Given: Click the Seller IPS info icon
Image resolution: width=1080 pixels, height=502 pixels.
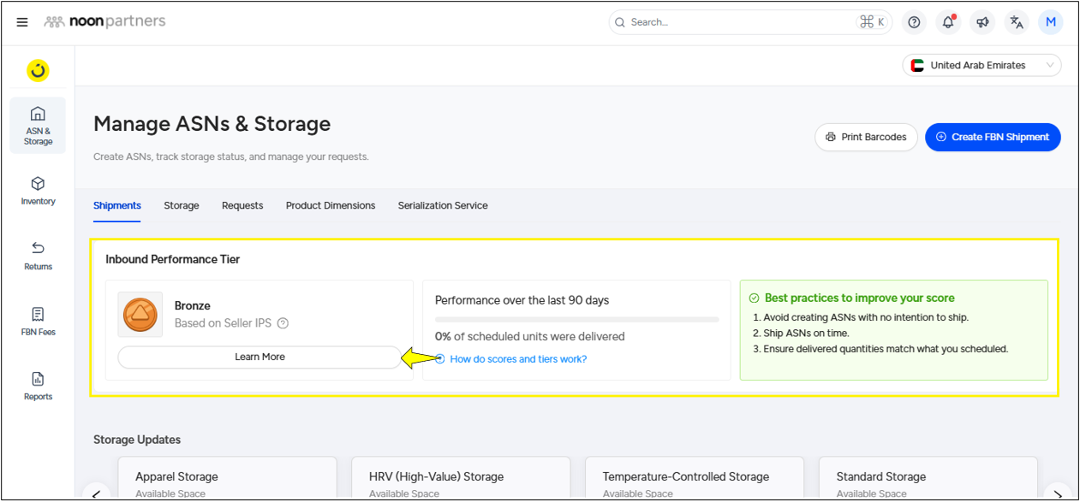Looking at the screenshot, I should [283, 323].
